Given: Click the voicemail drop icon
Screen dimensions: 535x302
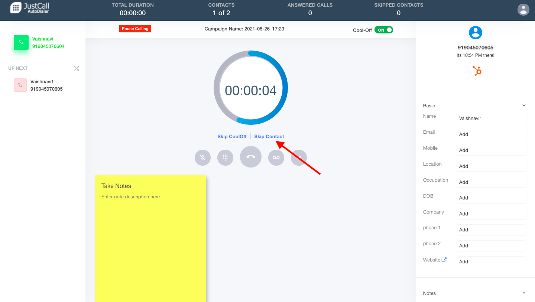Looking at the screenshot, I should tap(276, 158).
